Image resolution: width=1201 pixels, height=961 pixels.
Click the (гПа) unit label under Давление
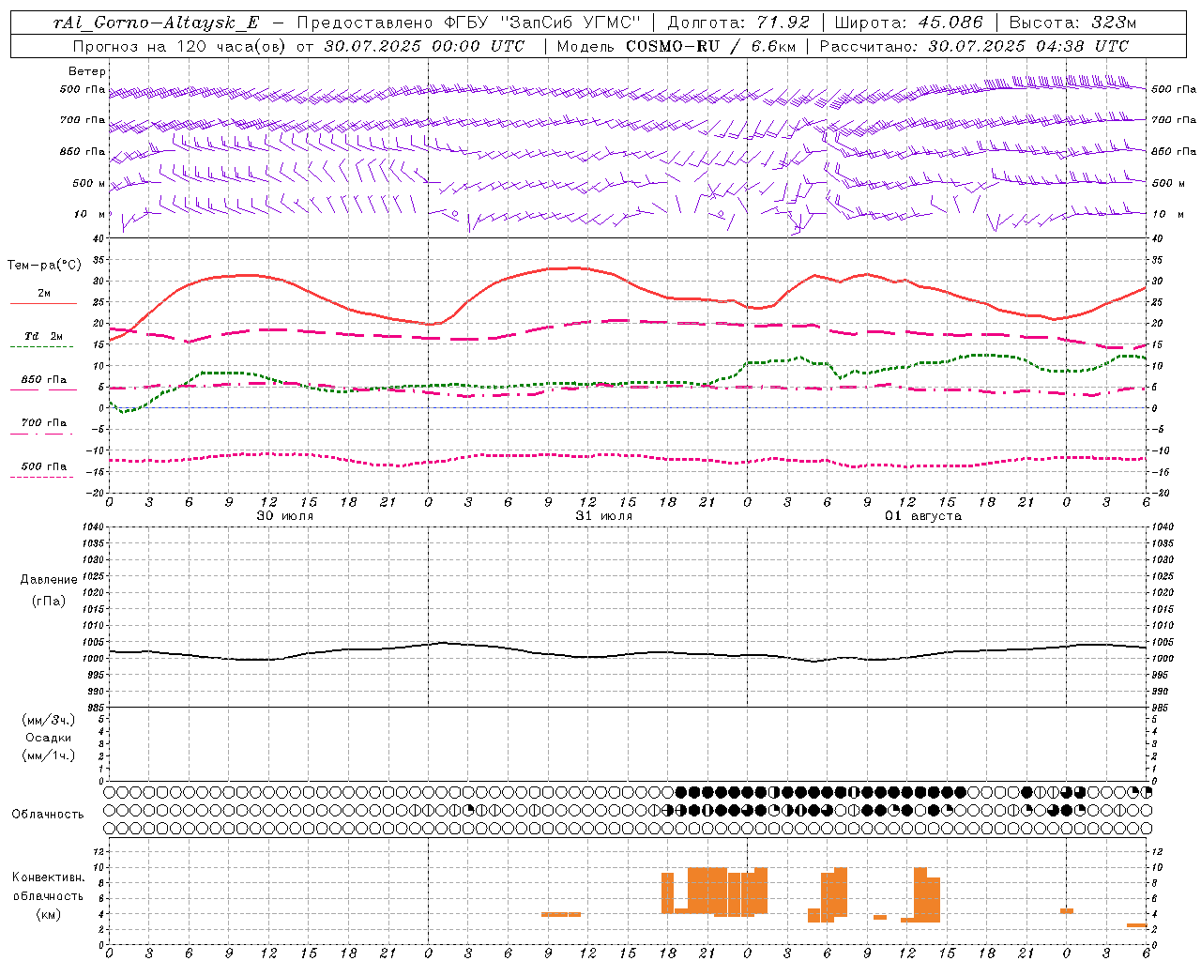pos(49,601)
